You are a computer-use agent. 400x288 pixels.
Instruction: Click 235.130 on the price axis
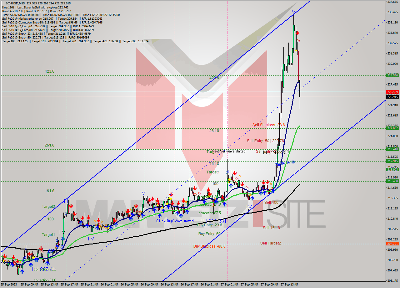click(x=392, y=23)
